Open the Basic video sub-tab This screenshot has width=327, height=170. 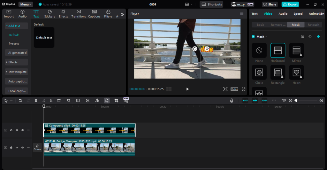pyautogui.click(x=260, y=25)
